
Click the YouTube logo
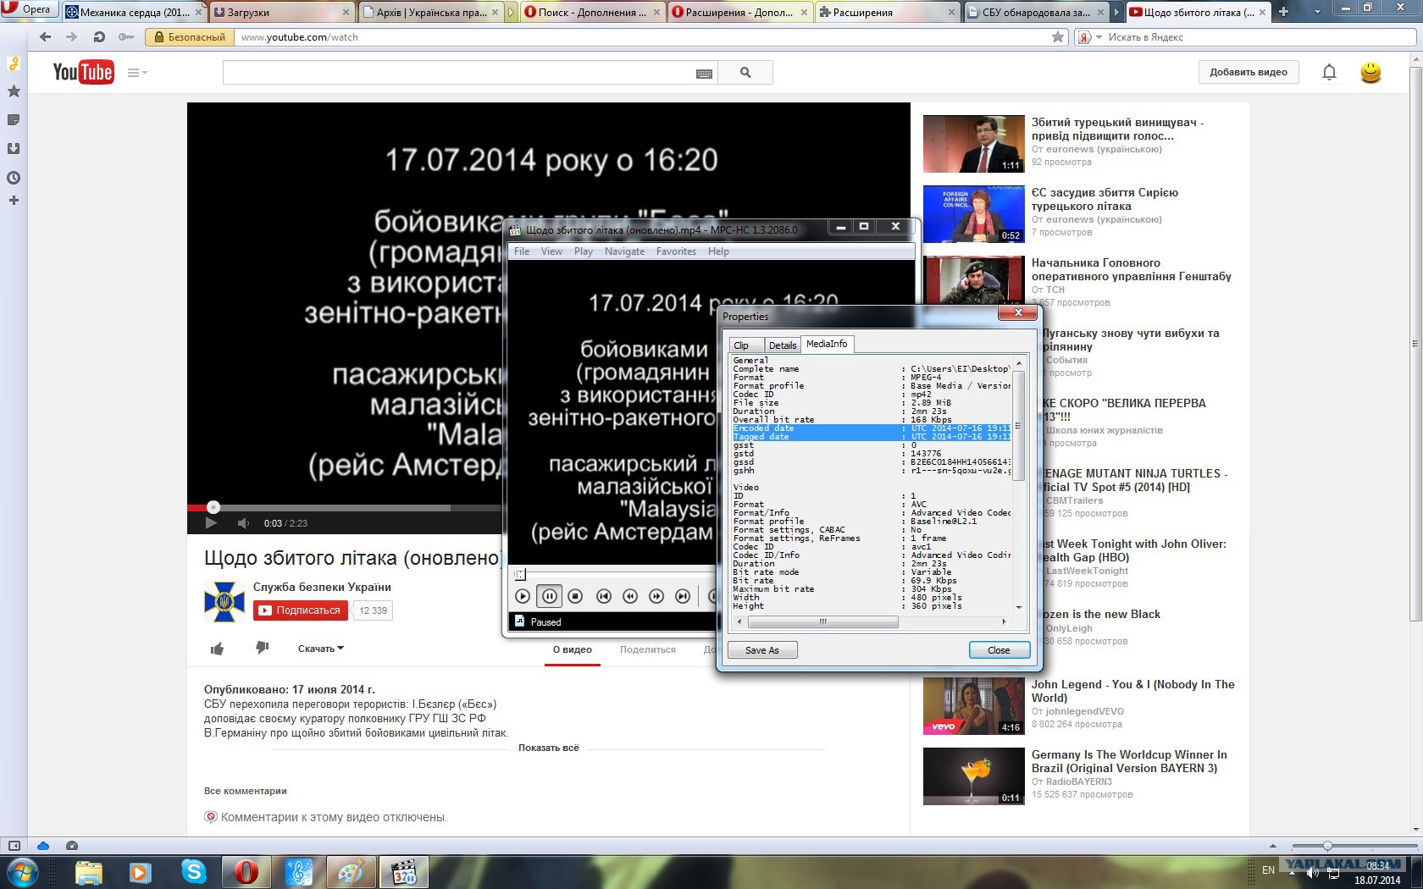[x=83, y=72]
